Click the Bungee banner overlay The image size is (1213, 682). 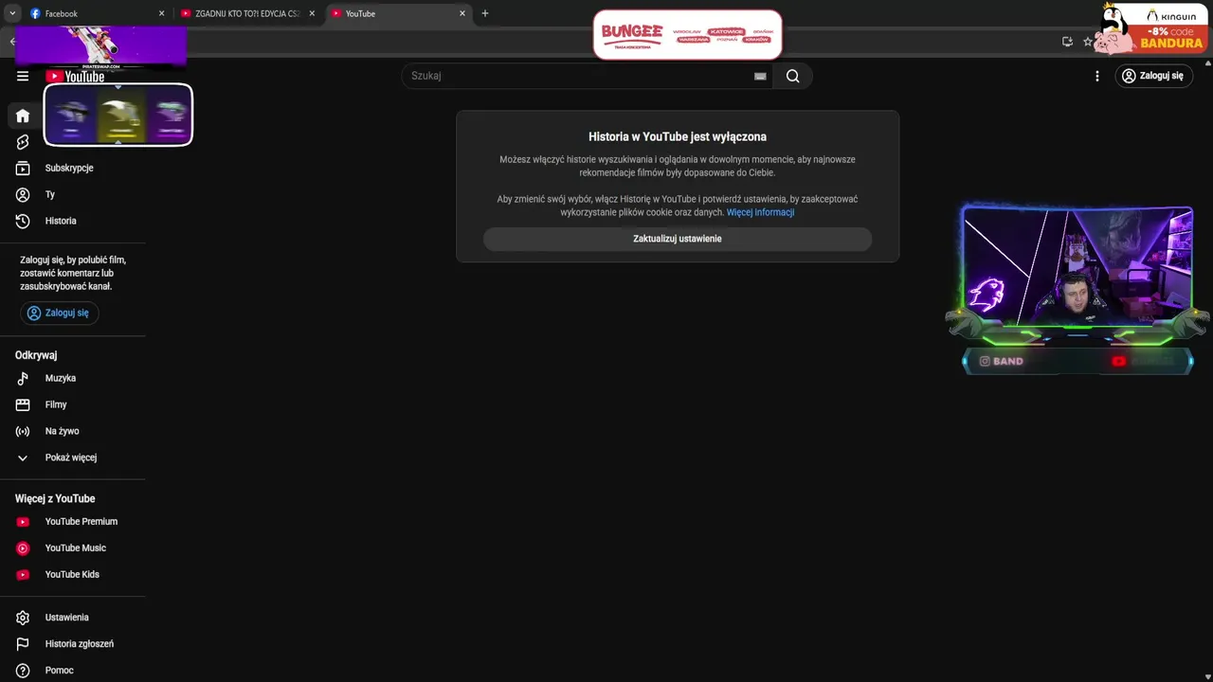coord(688,35)
